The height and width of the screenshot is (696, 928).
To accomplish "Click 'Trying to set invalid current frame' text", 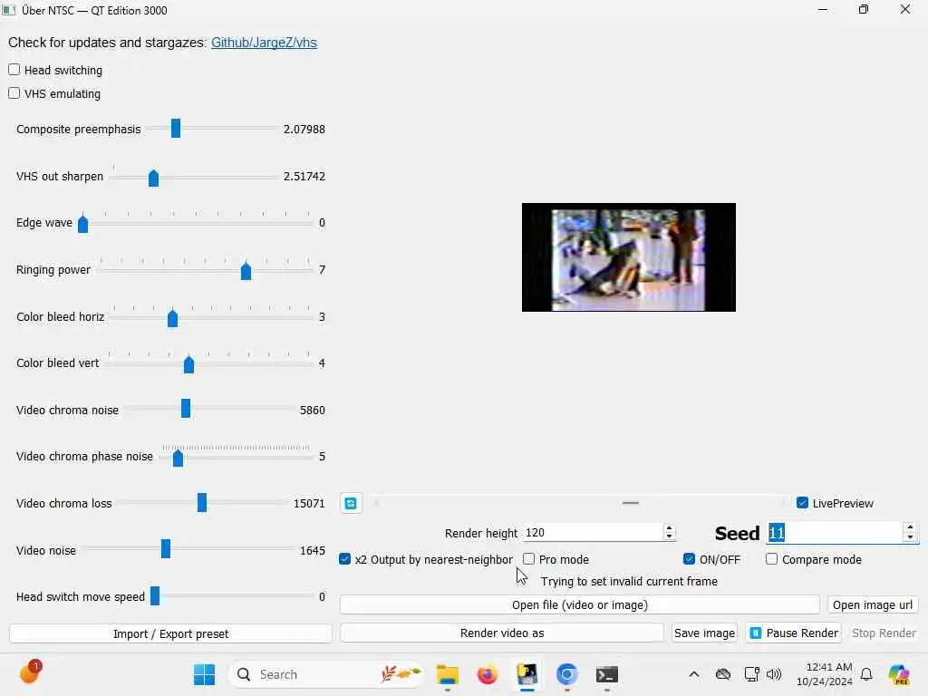I will (x=629, y=581).
